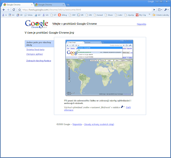Open the page menu with the document icon
The width and height of the screenshot is (171, 158).
pos(160,10)
